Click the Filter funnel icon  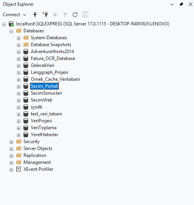click(x=65, y=15)
